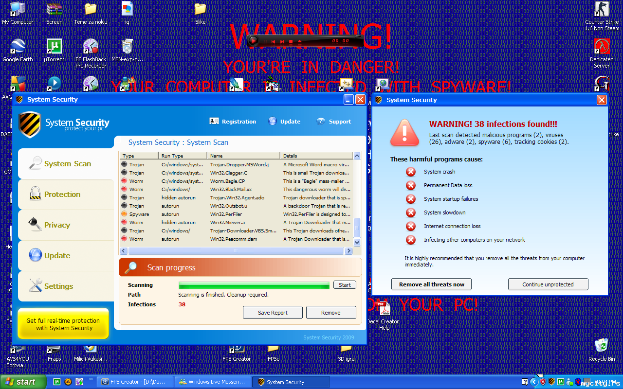Open the Fraps desktop shortcut
Screen dimensions: 623x389
tap(54, 354)
